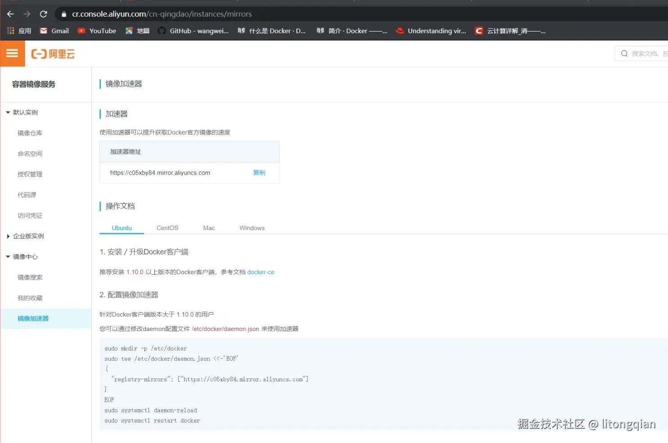This screenshot has width=668, height=443.
Task: Click the 阿里云 logo
Action: coord(53,54)
